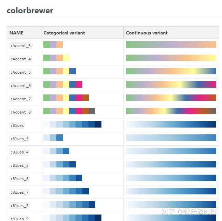This screenshot has height=221, width=222.
Task: Select the :Accent_5 name label
Action: click(21, 72)
